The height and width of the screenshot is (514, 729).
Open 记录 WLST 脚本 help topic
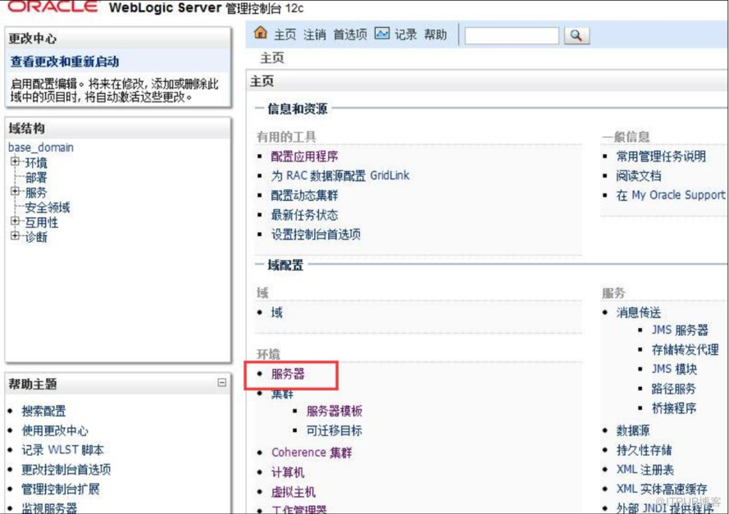click(63, 450)
